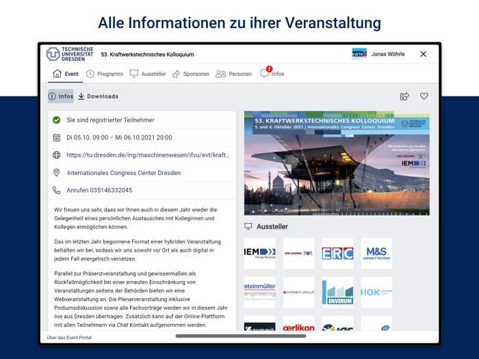This screenshot has width=479, height=359.
Task: Open the Dorner Group exhibitor logo
Action: pyautogui.click(x=298, y=293)
